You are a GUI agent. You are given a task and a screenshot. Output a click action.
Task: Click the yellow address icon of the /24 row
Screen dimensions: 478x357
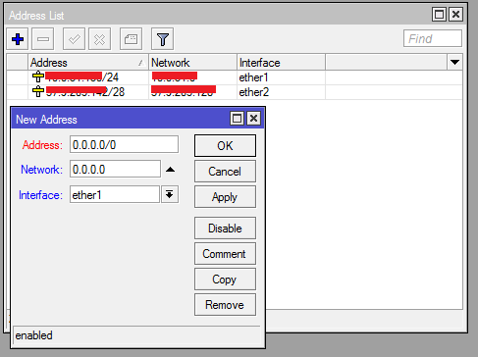pos(38,76)
